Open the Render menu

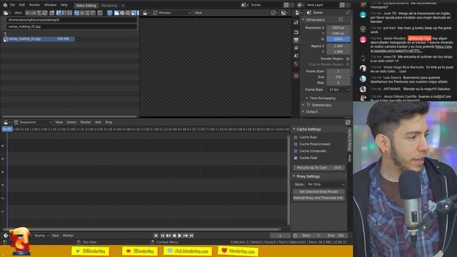(34, 5)
